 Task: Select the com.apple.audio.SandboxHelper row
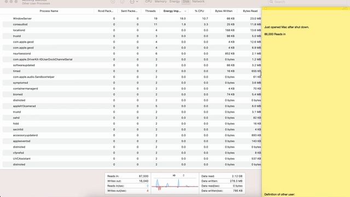point(132,77)
